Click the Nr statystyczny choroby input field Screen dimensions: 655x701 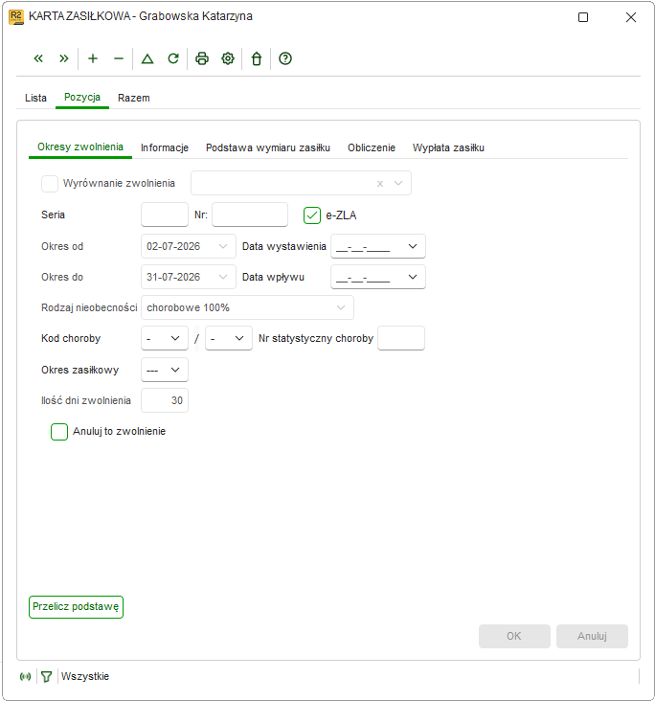(401, 338)
